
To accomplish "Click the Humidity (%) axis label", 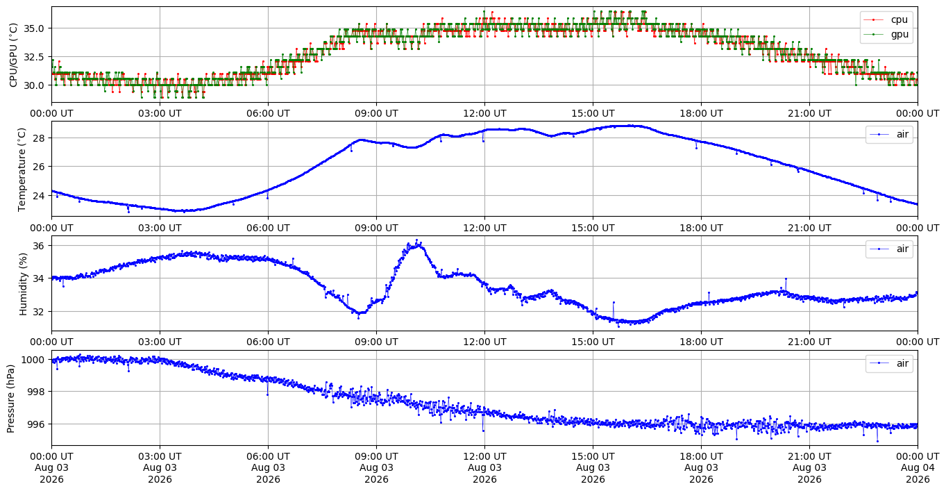I will [23, 283].
